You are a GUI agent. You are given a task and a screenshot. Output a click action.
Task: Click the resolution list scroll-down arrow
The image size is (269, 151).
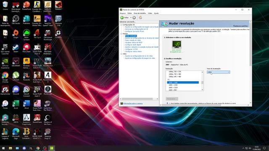pyautogui.click(x=202, y=89)
